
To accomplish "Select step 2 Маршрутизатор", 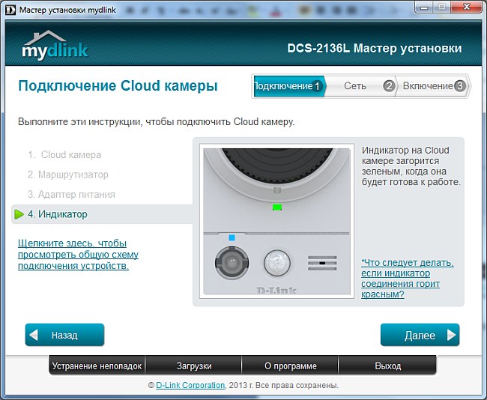I will (x=68, y=175).
